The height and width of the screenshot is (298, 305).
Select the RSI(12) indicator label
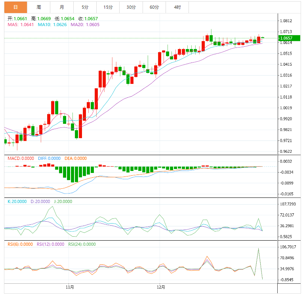pyautogui.click(x=50, y=244)
